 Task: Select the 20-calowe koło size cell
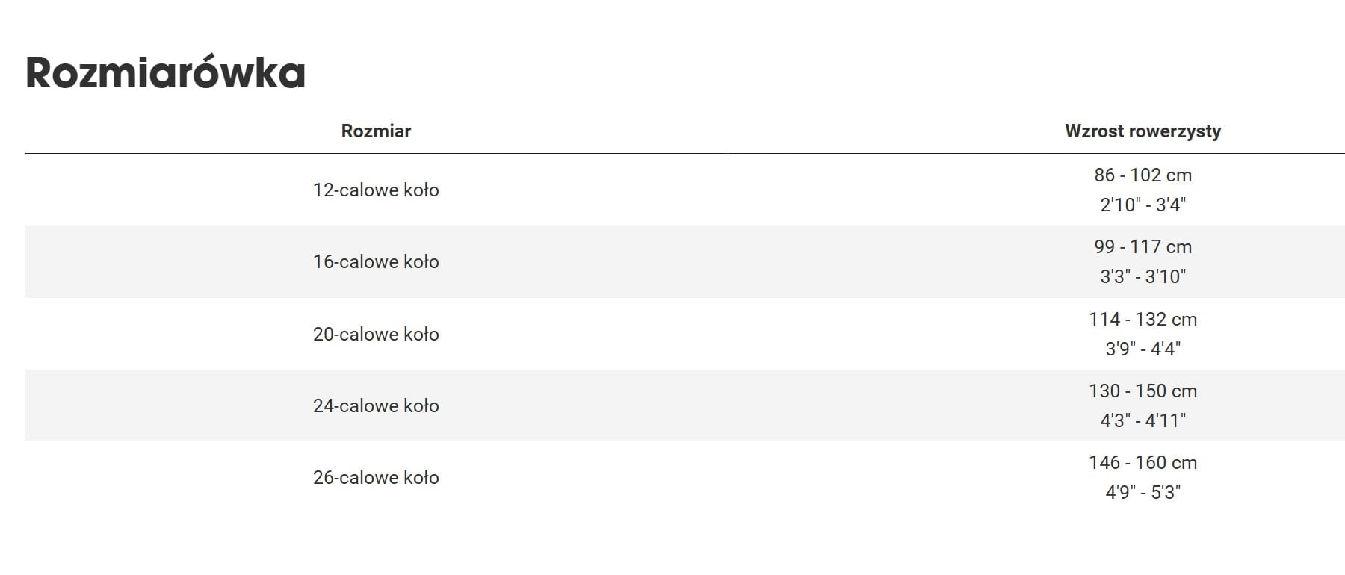[376, 334]
